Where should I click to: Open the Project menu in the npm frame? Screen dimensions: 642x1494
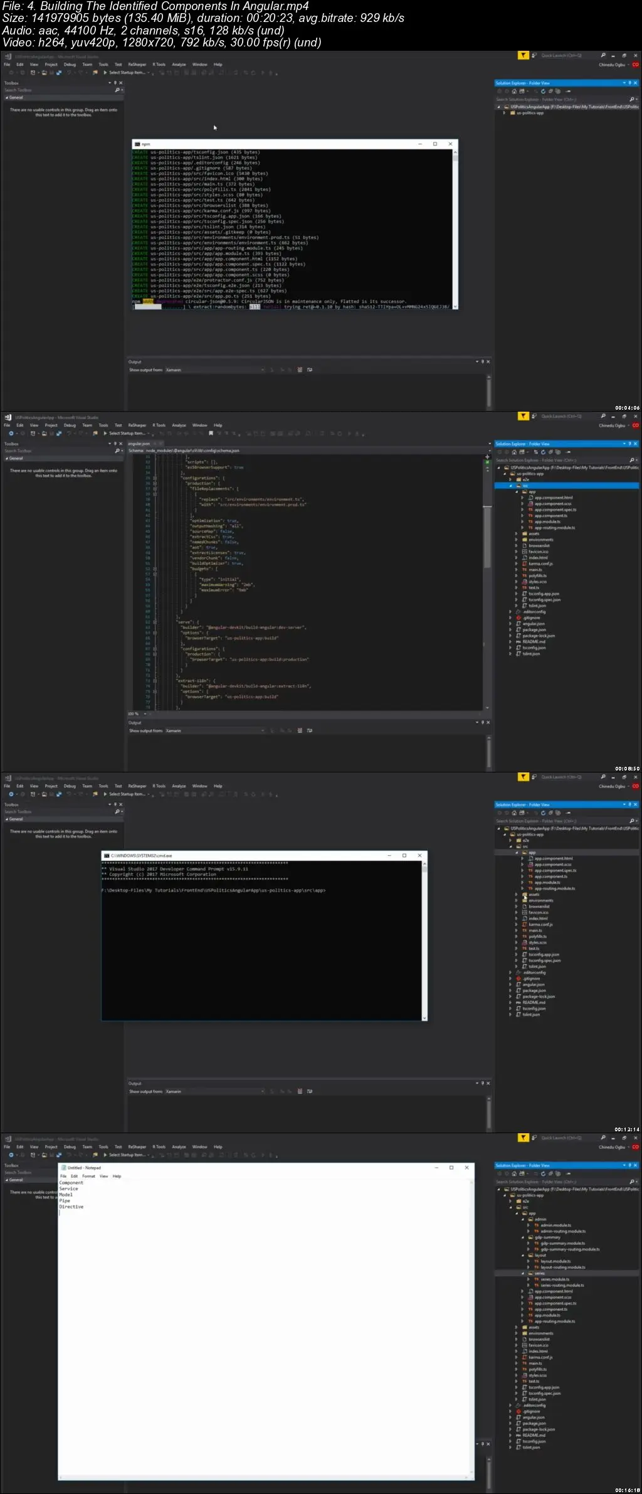(x=51, y=65)
